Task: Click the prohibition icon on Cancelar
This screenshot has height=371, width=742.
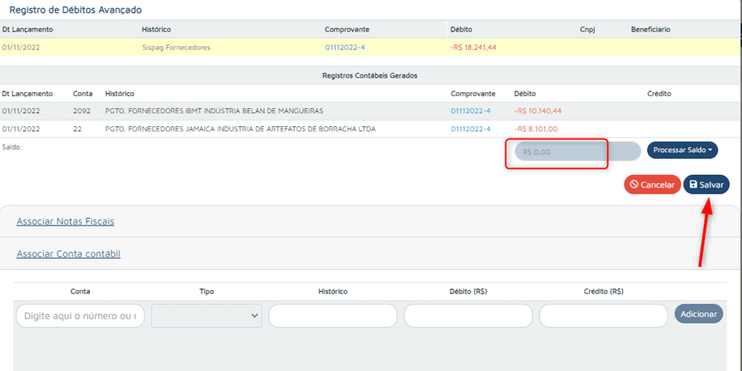Action: coord(634,184)
